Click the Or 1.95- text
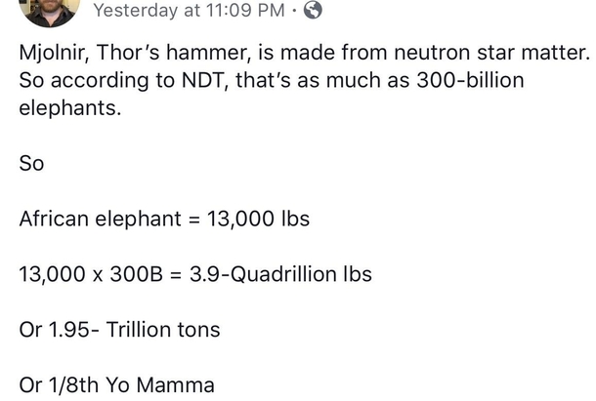 [x=60, y=329]
